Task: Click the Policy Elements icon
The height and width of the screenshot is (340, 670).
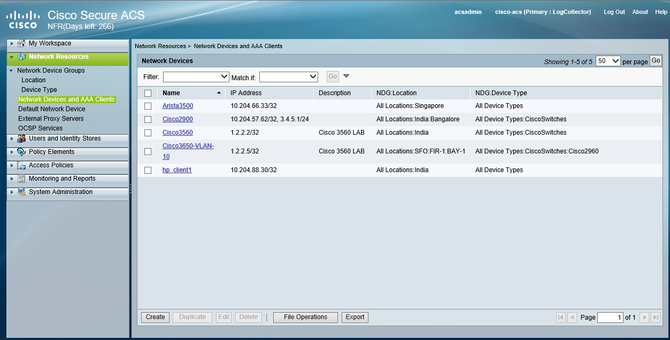Action: 21,152
